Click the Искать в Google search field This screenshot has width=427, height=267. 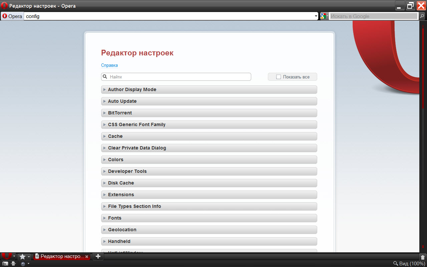pos(373,16)
